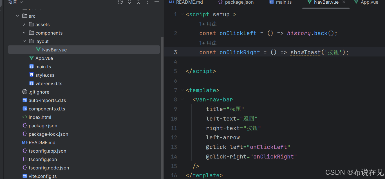
Task: Open App.vue from the project tree
Action: tap(44, 58)
